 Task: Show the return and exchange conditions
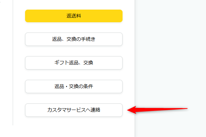pos(74,86)
